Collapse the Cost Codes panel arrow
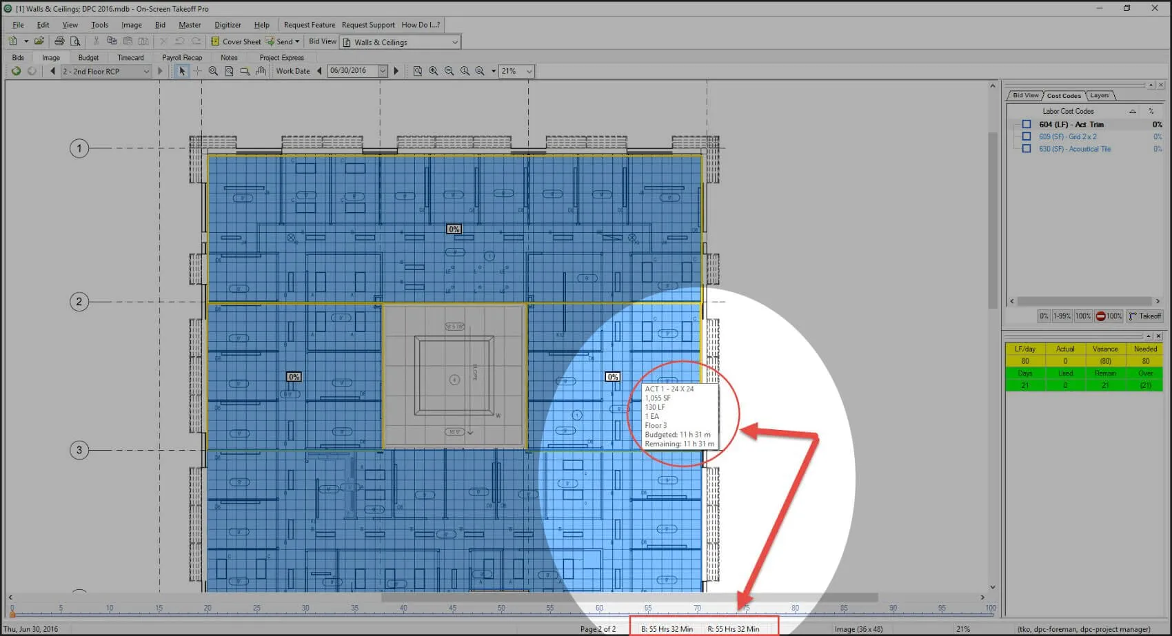This screenshot has height=636, width=1172. (1151, 85)
